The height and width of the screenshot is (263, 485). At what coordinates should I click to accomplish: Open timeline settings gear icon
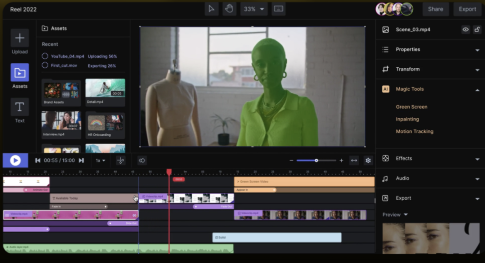pyautogui.click(x=368, y=161)
